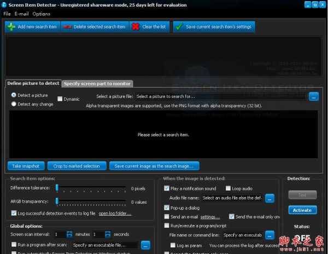Browse for the program to run after scan

[145, 245]
